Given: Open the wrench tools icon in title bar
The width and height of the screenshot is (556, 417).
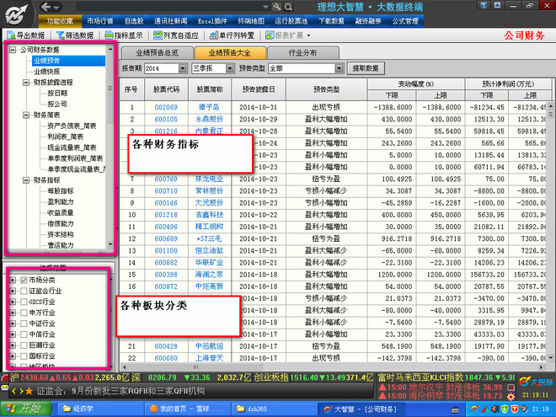Looking at the screenshot, I should 277,7.
